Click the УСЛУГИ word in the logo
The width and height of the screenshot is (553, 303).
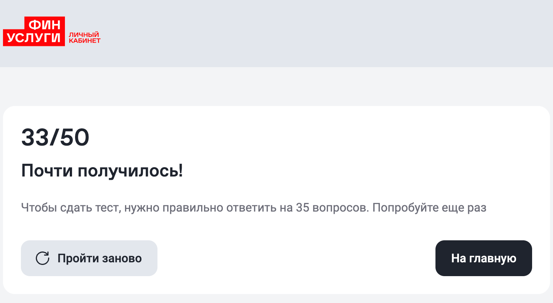pyautogui.click(x=34, y=38)
